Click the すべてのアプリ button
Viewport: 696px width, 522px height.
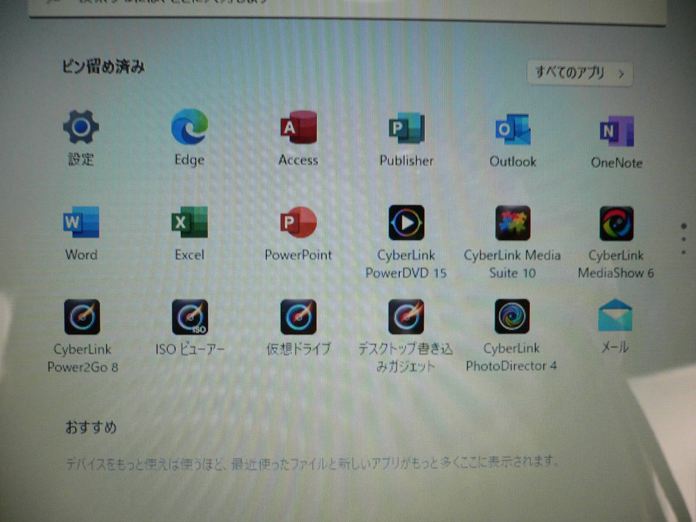(580, 74)
